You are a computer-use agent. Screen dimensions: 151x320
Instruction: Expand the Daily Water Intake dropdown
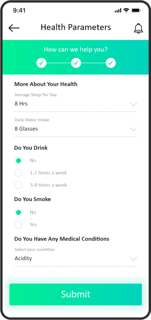tap(133, 129)
